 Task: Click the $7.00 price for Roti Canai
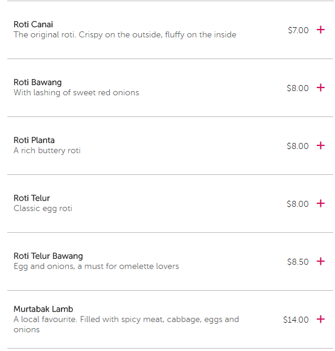(x=298, y=30)
